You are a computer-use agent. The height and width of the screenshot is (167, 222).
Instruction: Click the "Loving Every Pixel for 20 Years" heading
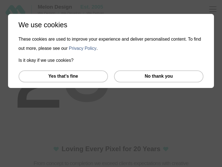point(111,149)
